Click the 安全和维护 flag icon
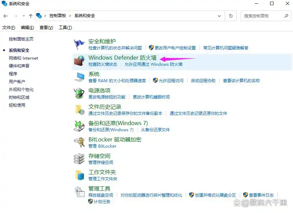This screenshot has width=293, height=213. point(79,43)
